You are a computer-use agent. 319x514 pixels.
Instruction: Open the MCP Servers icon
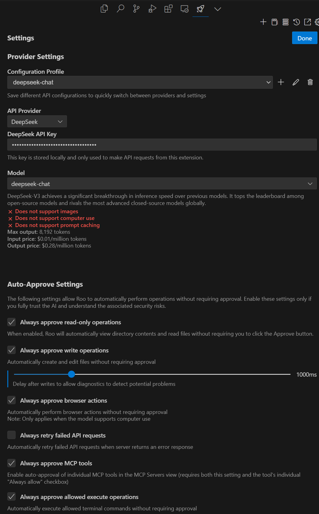coord(285,22)
